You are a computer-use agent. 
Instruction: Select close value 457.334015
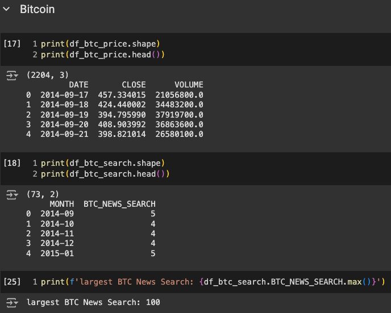point(122,95)
